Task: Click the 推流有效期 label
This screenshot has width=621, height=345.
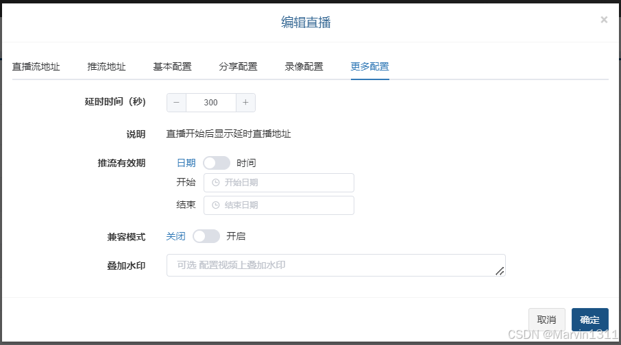Action: [x=121, y=163]
